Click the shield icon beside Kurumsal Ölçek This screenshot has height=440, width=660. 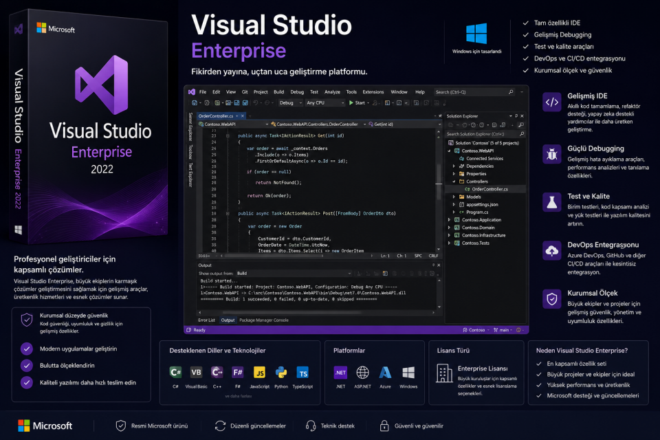pos(552,299)
